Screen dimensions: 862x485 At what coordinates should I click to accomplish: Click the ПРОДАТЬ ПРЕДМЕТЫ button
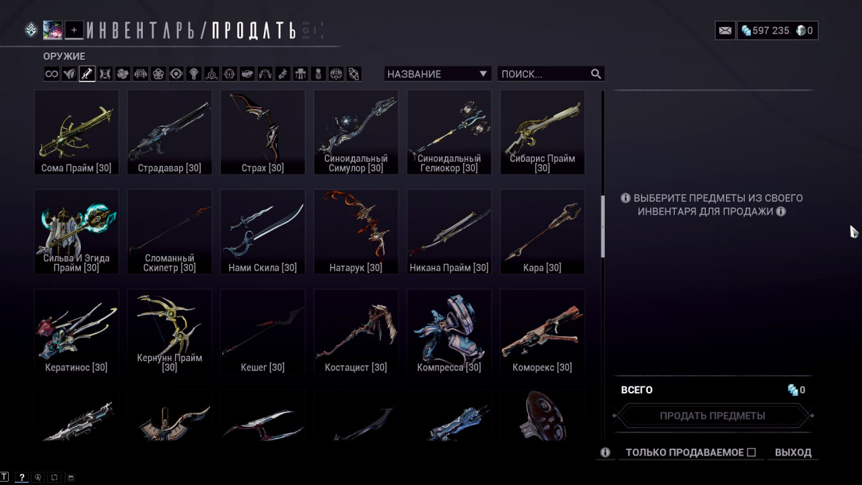[712, 416]
